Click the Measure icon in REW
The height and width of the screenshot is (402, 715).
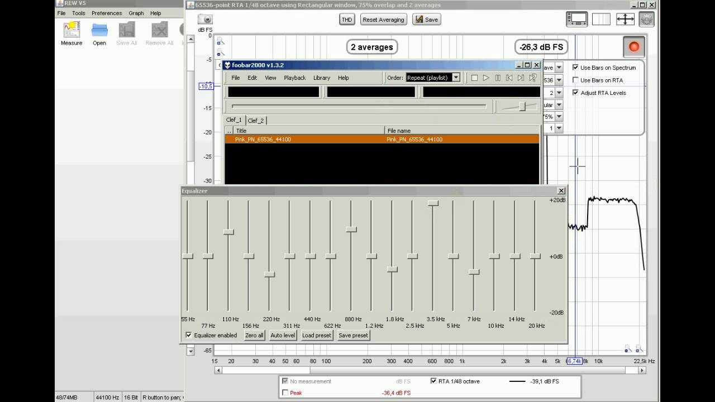point(71,30)
